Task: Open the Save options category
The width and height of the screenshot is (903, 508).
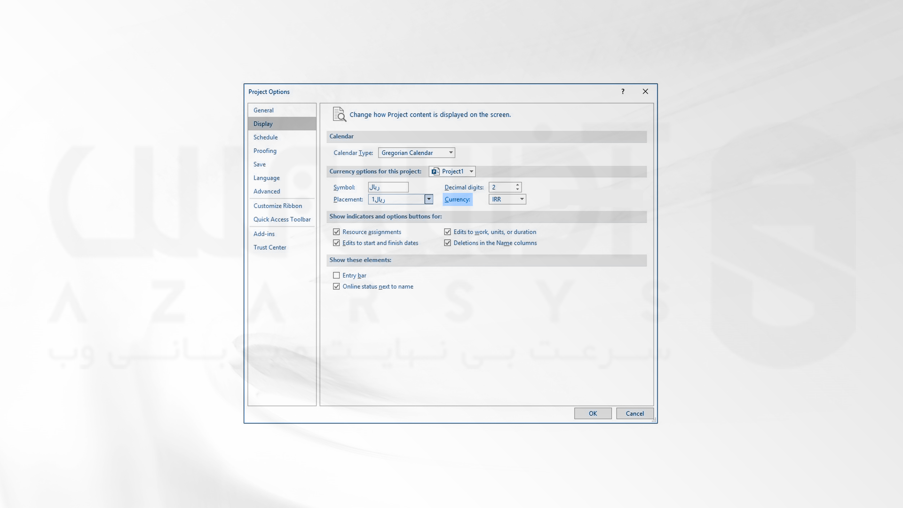Action: pos(282,164)
